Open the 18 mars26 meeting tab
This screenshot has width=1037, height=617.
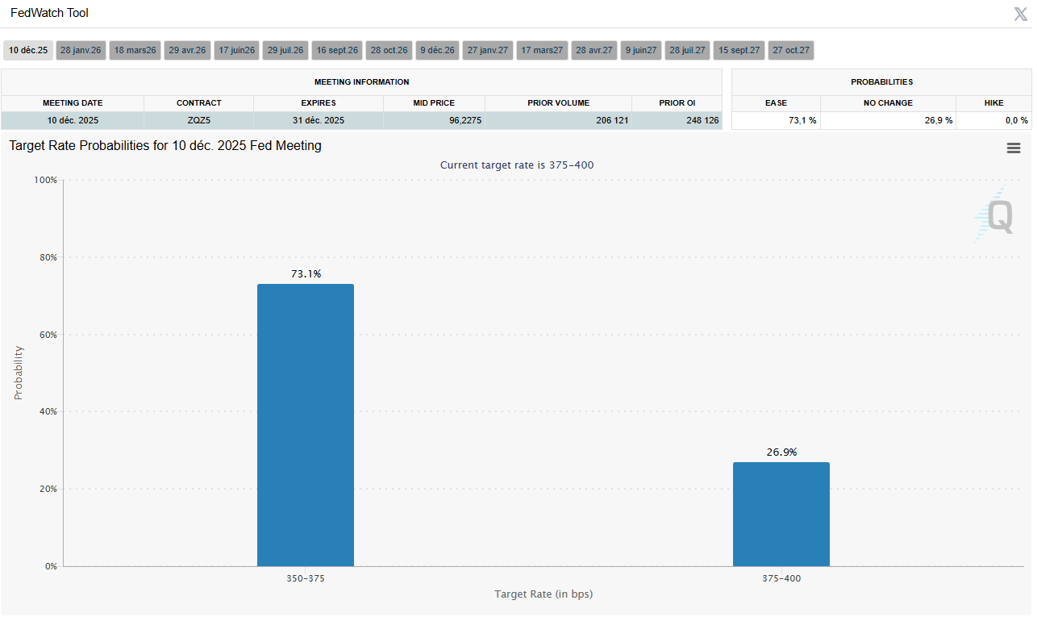click(135, 51)
